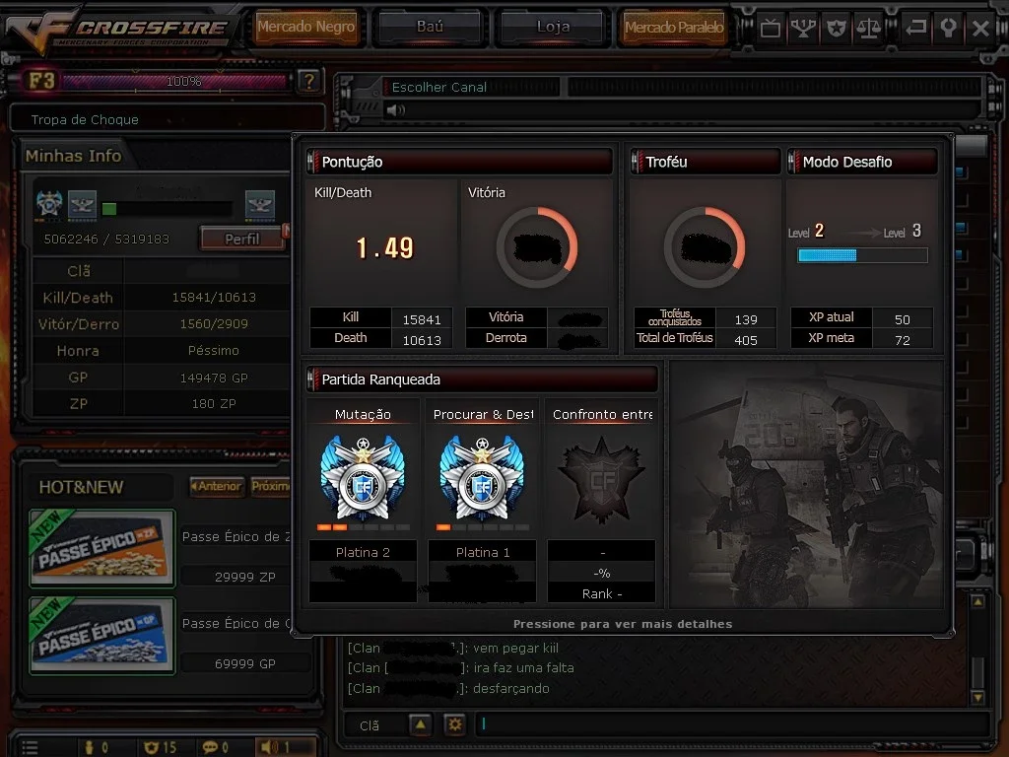The width and height of the screenshot is (1009, 757).
Task: Click the Vitória circular gauge
Action: pos(537,247)
